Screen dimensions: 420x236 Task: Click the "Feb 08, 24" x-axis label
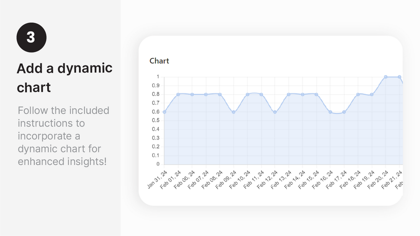[x=212, y=180]
